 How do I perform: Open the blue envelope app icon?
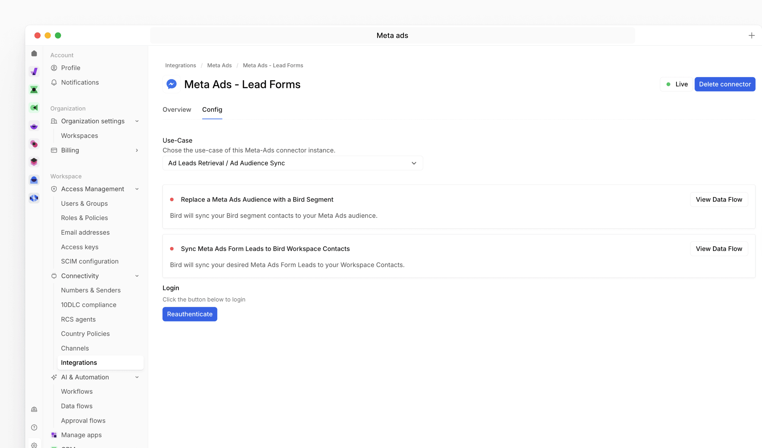34,180
